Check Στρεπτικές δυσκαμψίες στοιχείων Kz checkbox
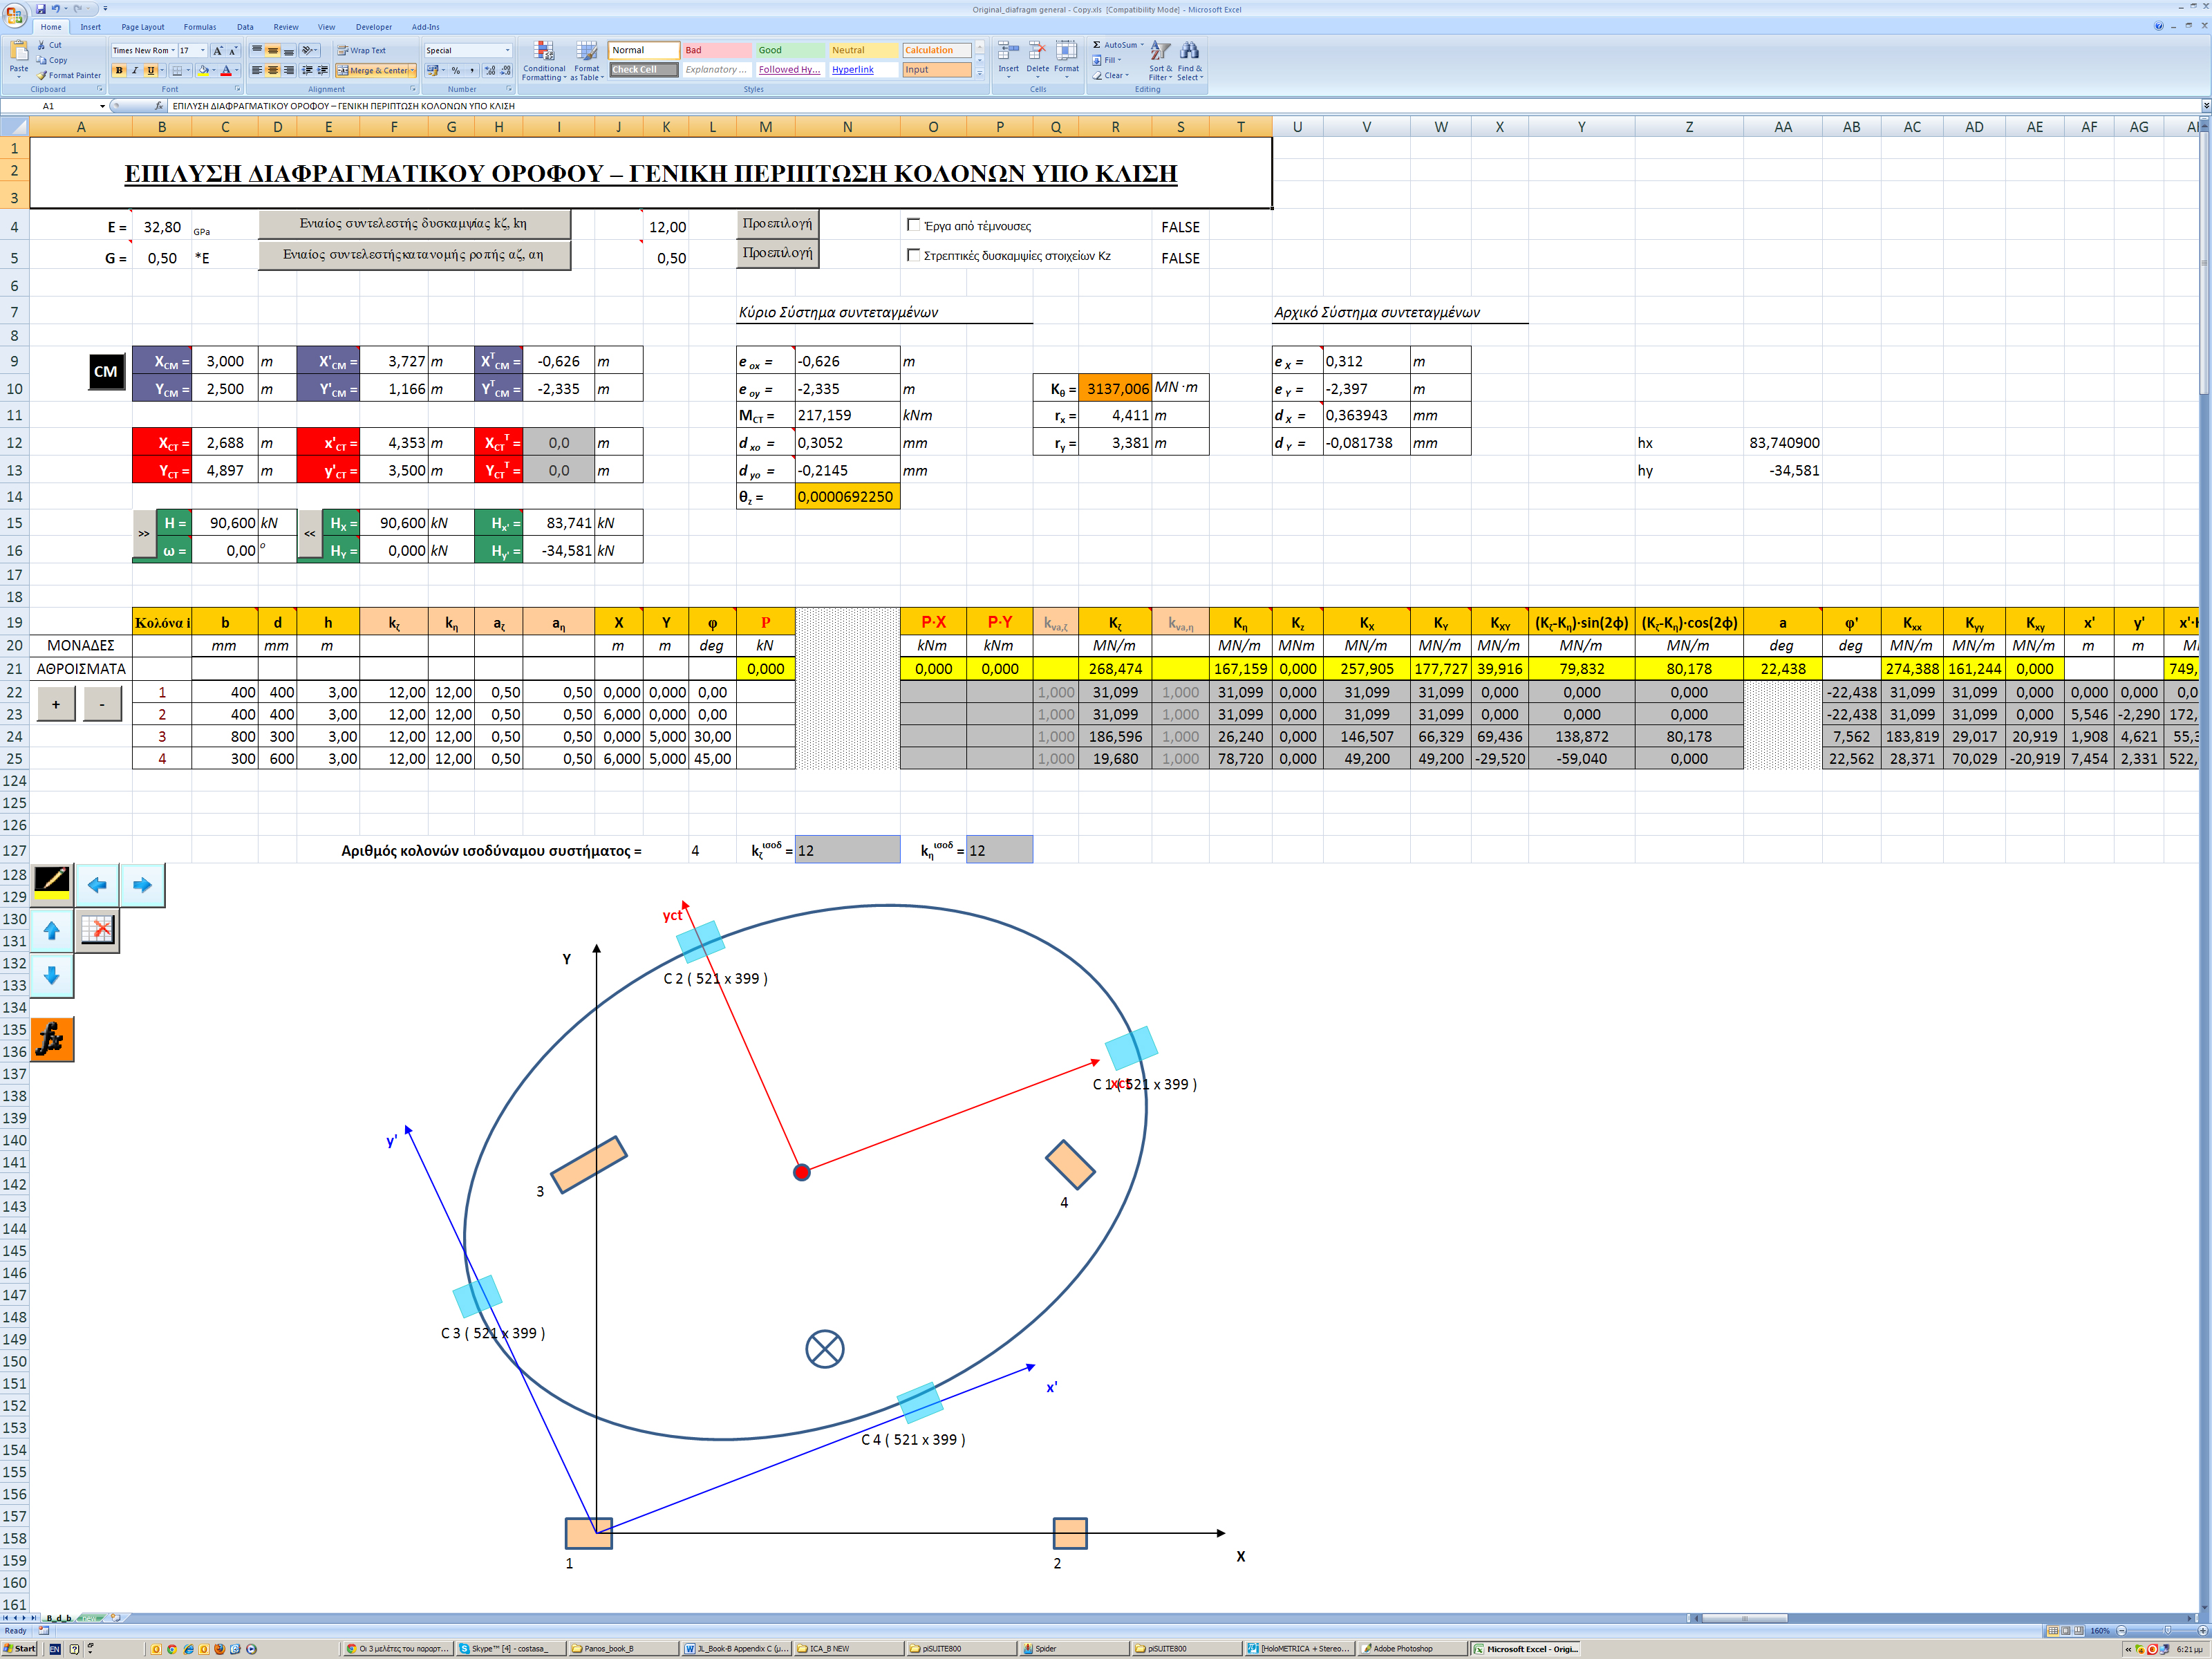Viewport: 2212px width, 1659px height. click(913, 255)
